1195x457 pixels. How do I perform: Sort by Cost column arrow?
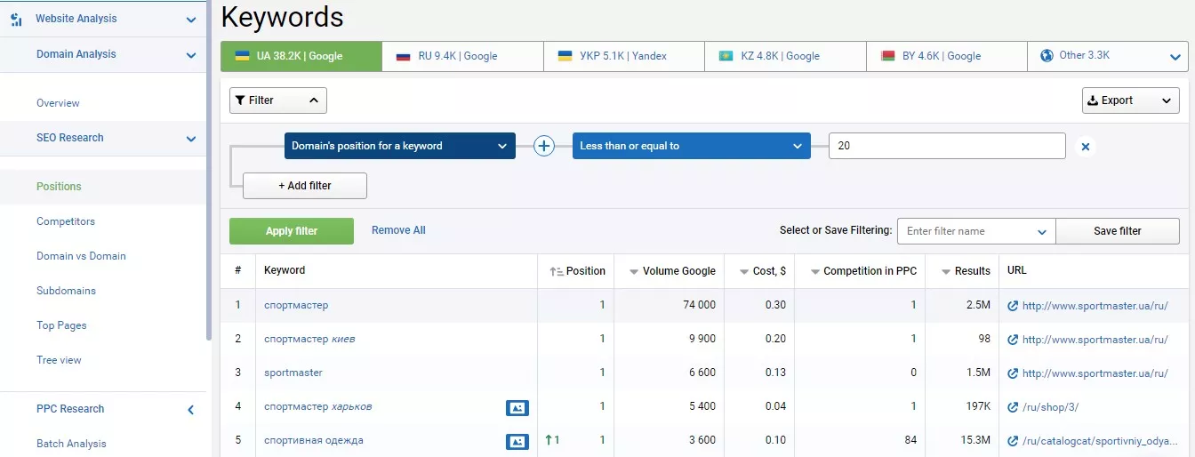pyautogui.click(x=744, y=272)
